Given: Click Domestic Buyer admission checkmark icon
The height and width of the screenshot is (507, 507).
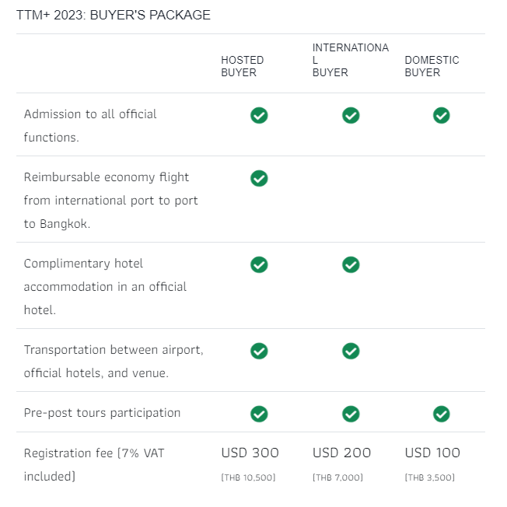Looking at the screenshot, I should [442, 115].
